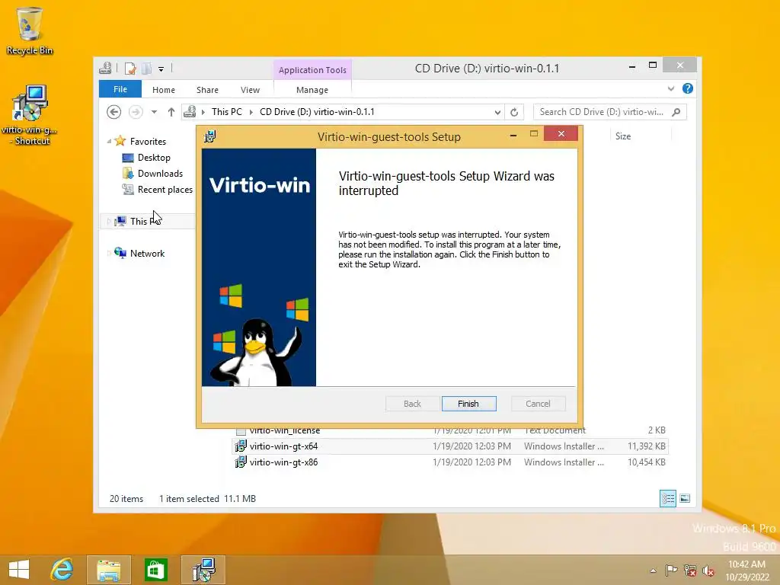Select Favorites in navigation pane
The width and height of the screenshot is (780, 585).
pyautogui.click(x=148, y=141)
